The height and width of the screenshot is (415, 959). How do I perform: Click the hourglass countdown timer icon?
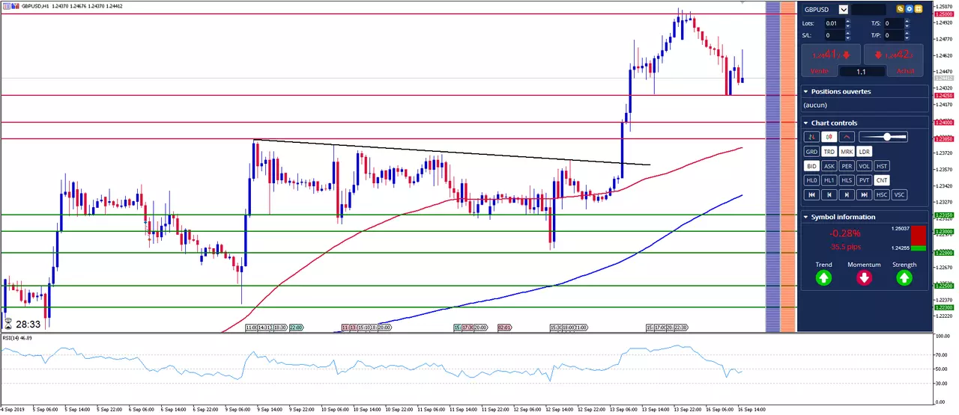click(8, 325)
